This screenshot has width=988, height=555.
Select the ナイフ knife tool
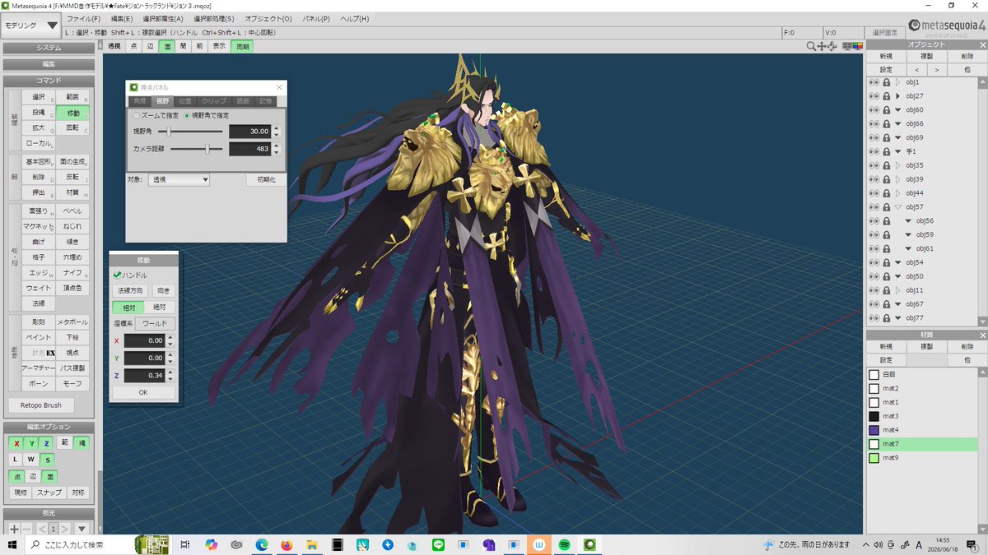pyautogui.click(x=72, y=273)
